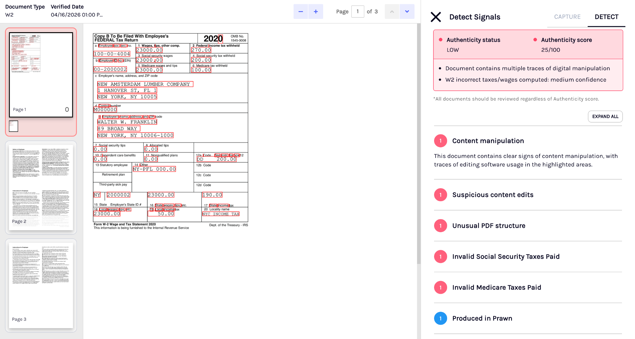Screen dimensions: 635x339
Task: Zoom in with the plus button
Action: pyautogui.click(x=316, y=11)
